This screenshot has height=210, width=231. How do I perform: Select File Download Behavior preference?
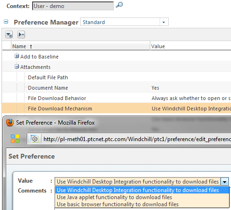[57, 98]
